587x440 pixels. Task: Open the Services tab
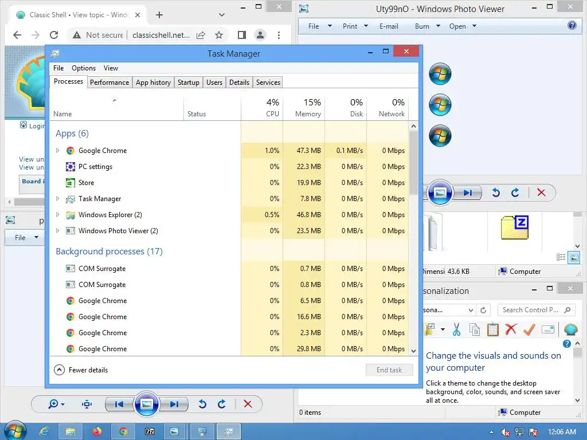coord(268,82)
